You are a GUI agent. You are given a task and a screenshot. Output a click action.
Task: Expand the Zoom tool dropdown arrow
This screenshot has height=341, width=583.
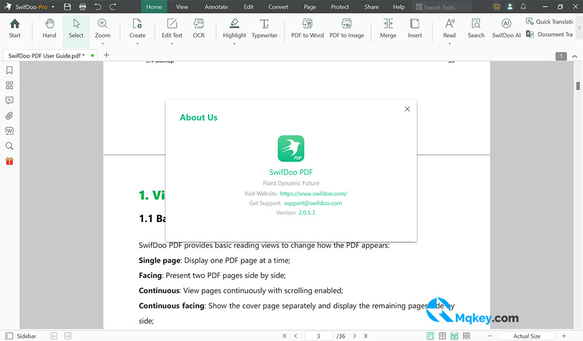[x=102, y=44]
